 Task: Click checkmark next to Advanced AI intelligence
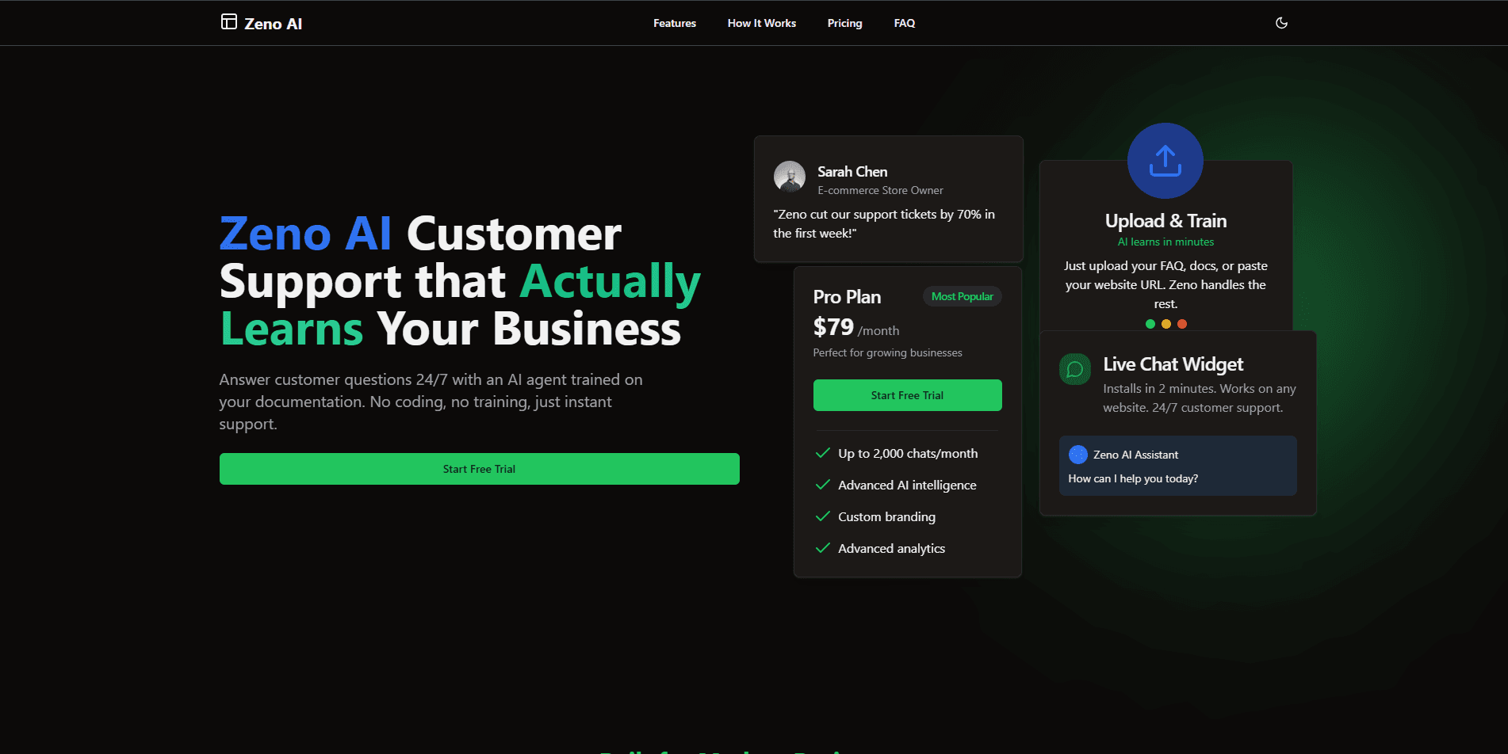coord(823,485)
